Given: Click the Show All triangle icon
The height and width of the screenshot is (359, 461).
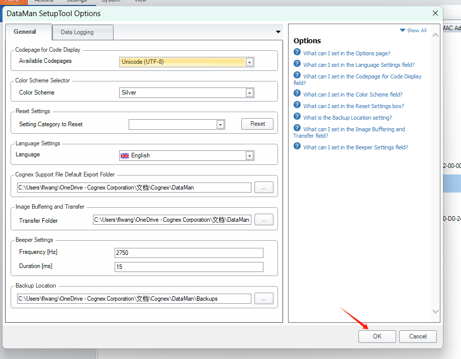Looking at the screenshot, I should tap(403, 30).
